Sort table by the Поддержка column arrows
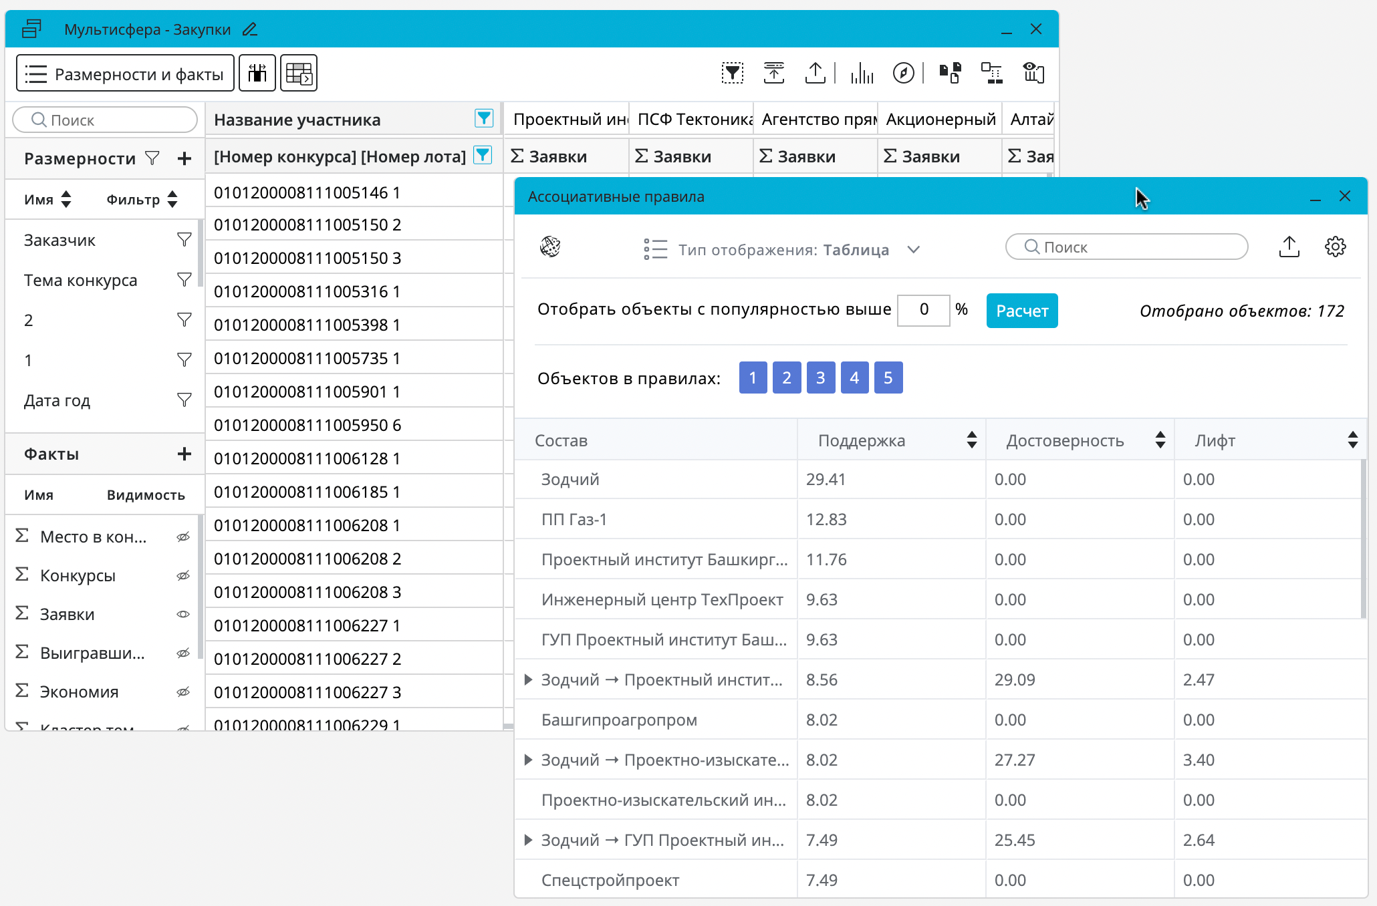This screenshot has height=906, width=1377. pos(971,440)
